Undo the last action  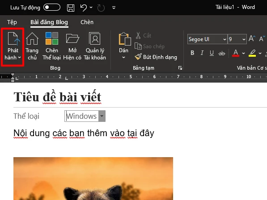tap(84, 8)
